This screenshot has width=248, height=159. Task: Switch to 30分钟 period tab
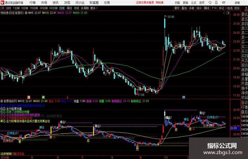(x=44, y=8)
